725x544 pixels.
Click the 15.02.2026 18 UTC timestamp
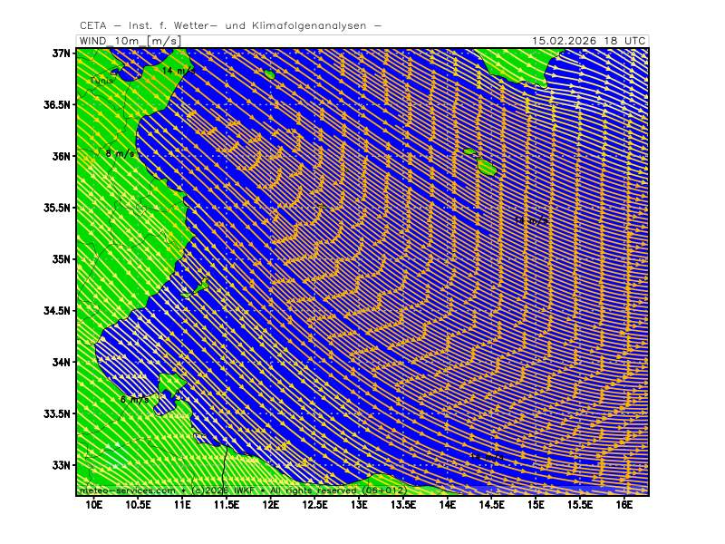pos(588,41)
